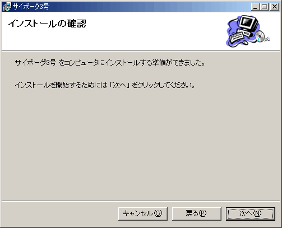Click the CD disc in the banner graphic
282x228 pixels.
click(x=260, y=36)
